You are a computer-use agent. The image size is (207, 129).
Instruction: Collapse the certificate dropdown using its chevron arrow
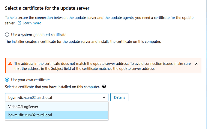click(x=104, y=97)
